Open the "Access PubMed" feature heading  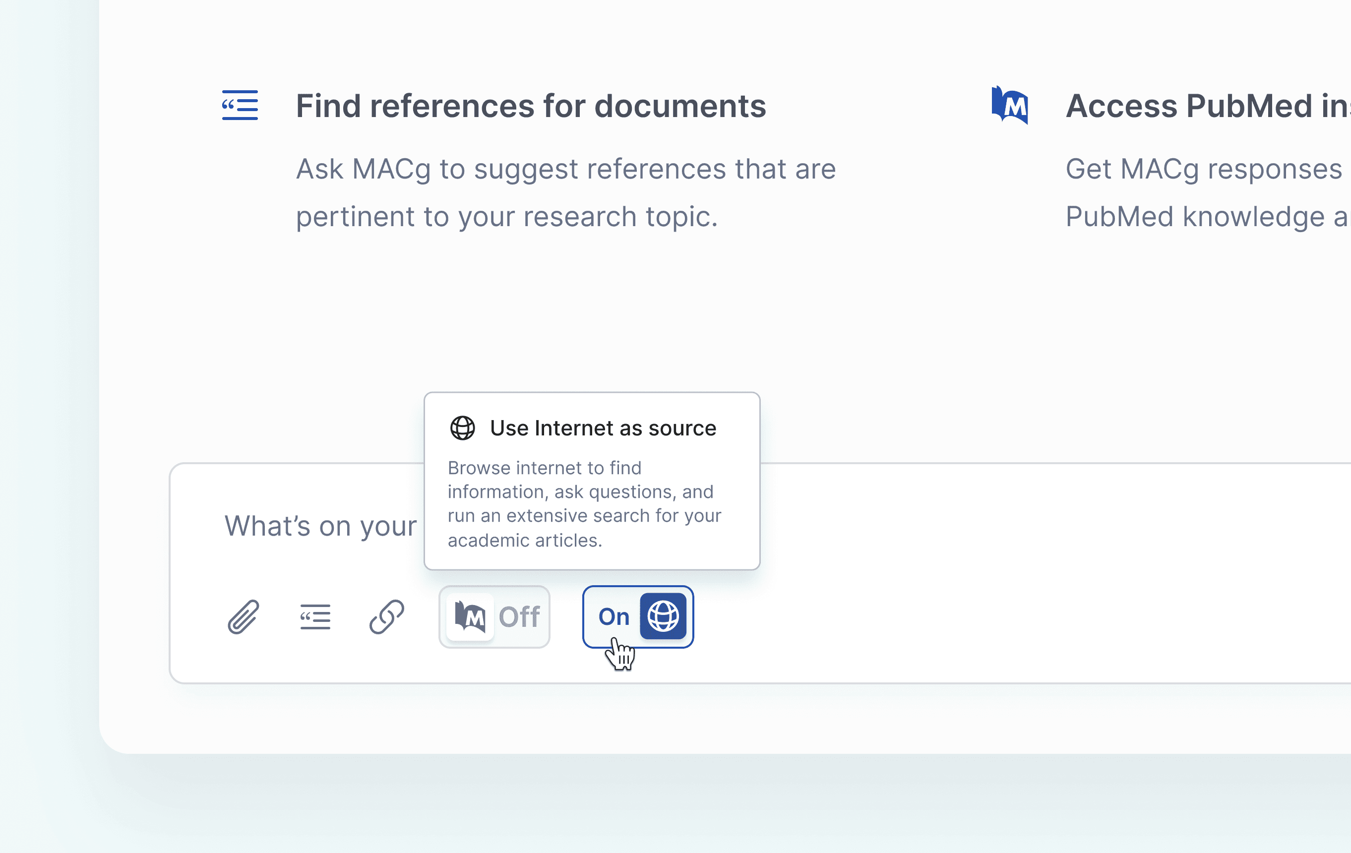coord(1206,106)
